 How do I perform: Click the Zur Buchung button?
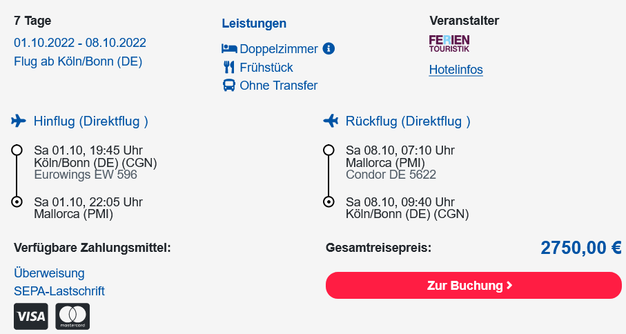(x=473, y=285)
